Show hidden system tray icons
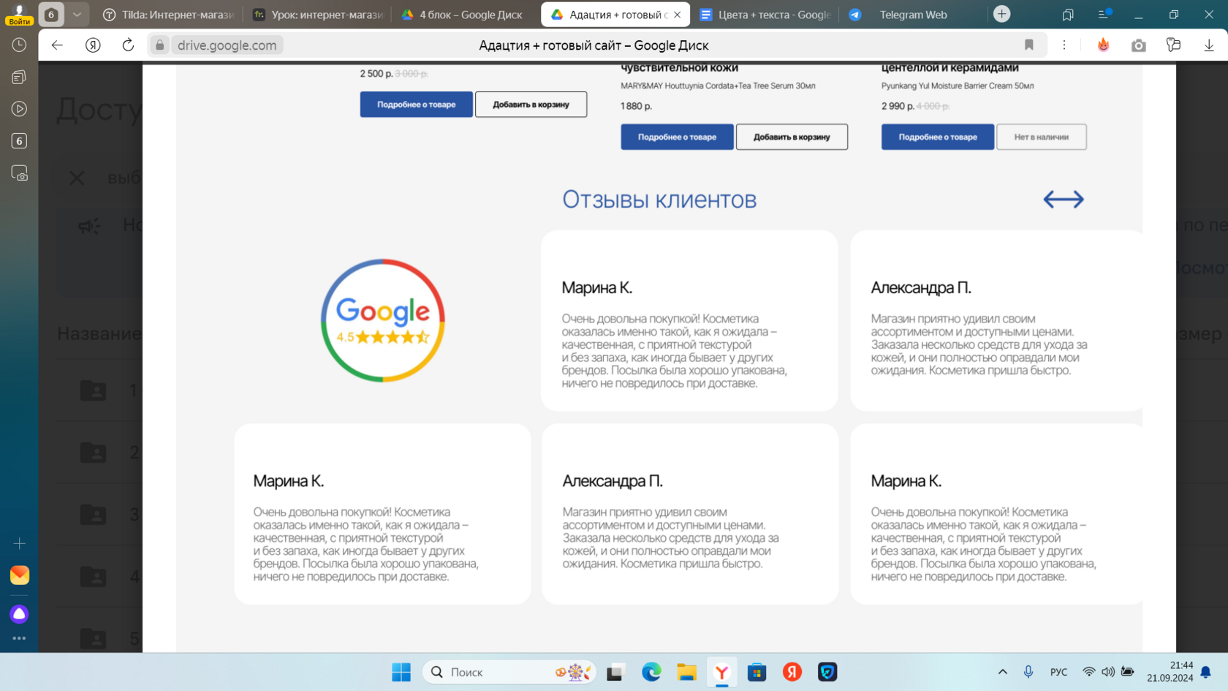The width and height of the screenshot is (1228, 691). click(x=1003, y=672)
